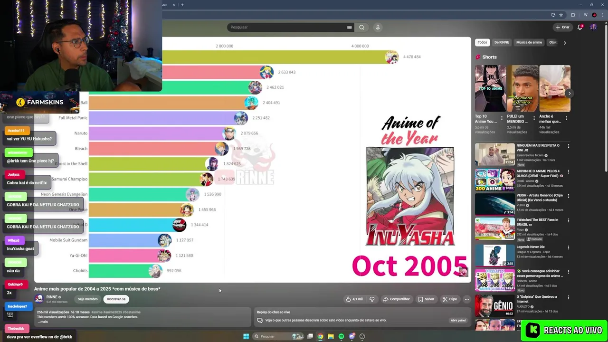Open File Explorer from taskbar
608x342 pixels.
[331, 336]
